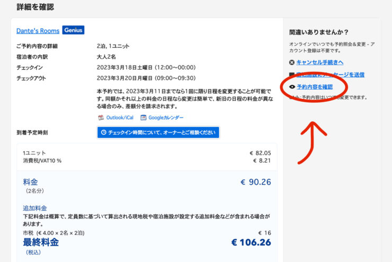392x262 pixels.
Task: Click the Google Calendar icon
Action: pyautogui.click(x=144, y=118)
